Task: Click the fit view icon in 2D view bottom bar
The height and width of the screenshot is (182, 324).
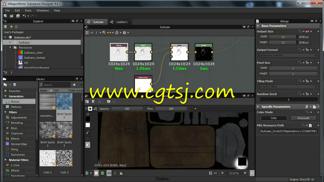Action: pyautogui.click(x=210, y=173)
